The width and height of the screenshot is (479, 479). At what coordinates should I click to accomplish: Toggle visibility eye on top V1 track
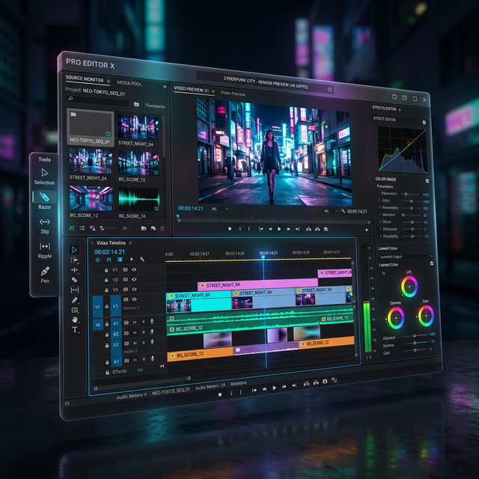point(134,269)
